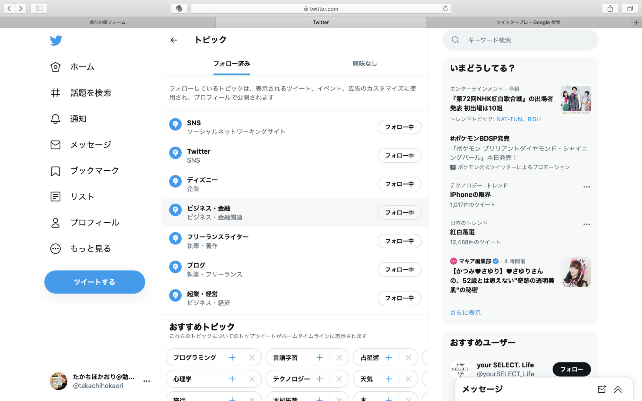Screen dimensions: 642x401
Task: Unfollow SNS topic via フォロー中 button
Action: tap(399, 127)
